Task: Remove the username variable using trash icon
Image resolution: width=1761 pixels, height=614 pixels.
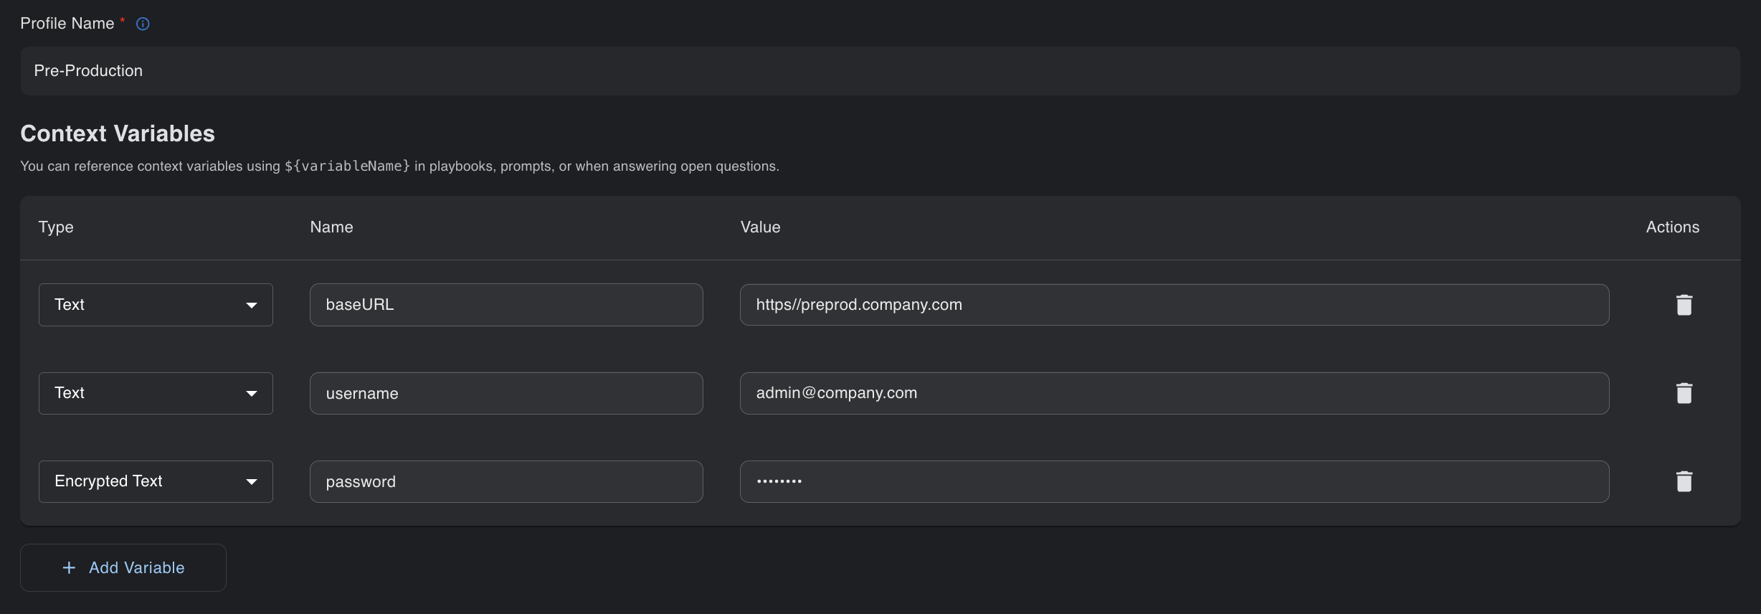Action: click(1684, 393)
